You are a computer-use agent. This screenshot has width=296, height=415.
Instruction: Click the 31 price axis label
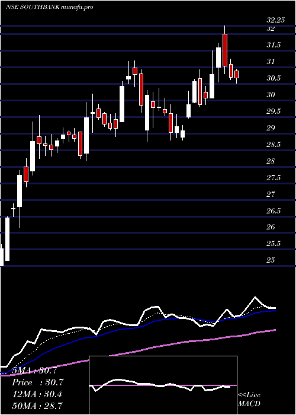click(270, 62)
